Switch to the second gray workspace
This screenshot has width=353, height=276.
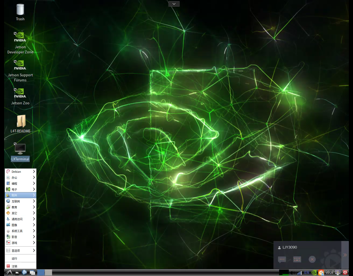49,273
